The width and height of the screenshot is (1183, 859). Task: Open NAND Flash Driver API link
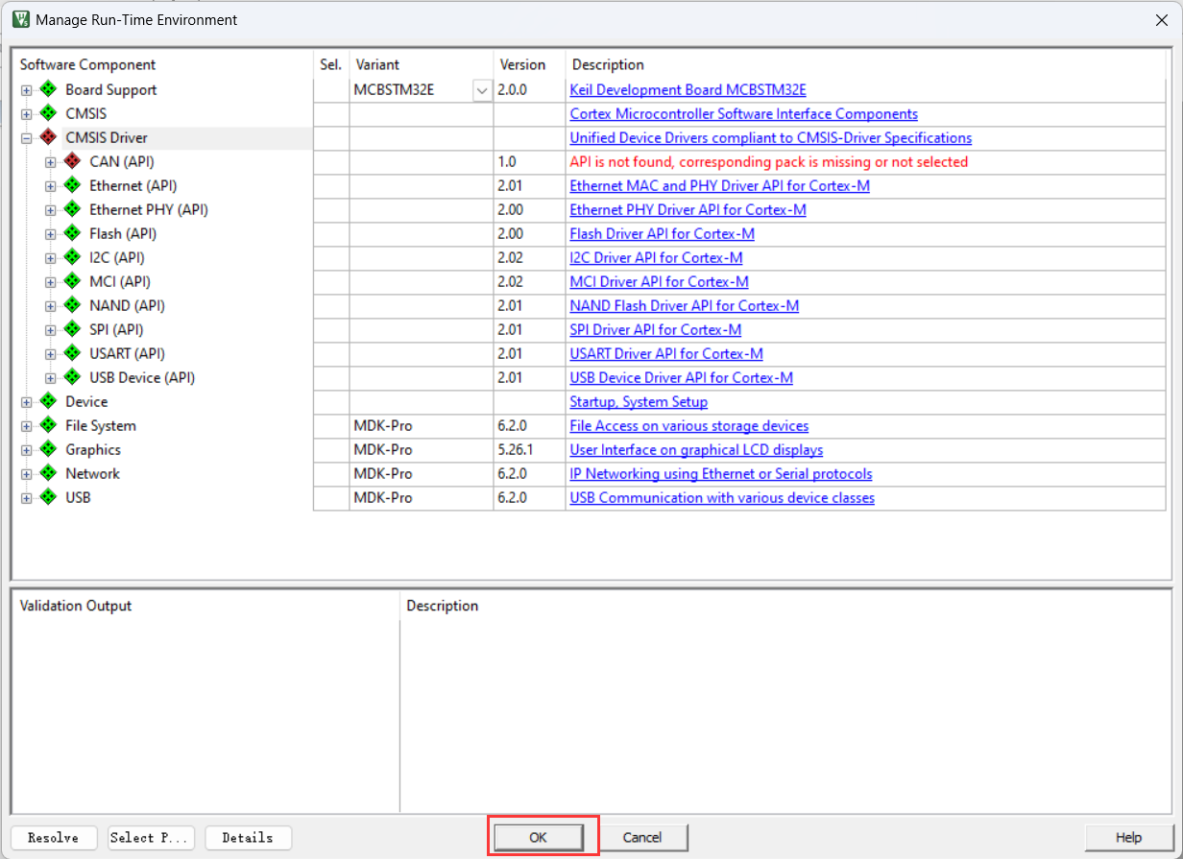(684, 306)
